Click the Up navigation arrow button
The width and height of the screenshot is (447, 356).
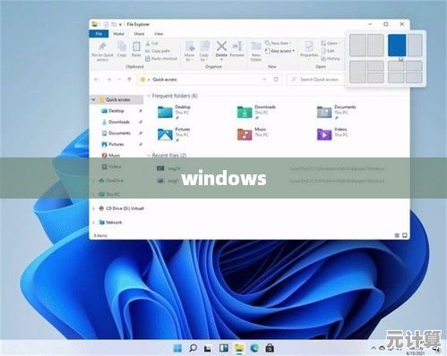129,80
